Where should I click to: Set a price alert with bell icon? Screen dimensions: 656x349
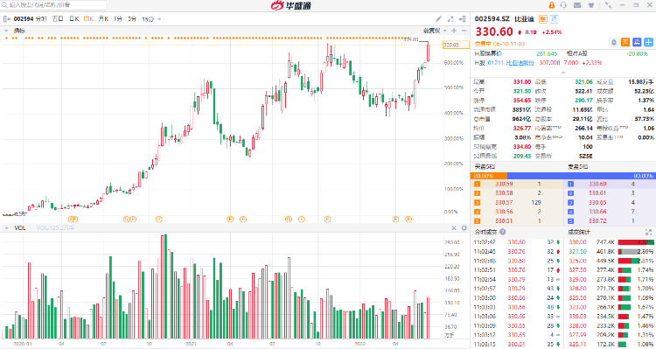614,42
